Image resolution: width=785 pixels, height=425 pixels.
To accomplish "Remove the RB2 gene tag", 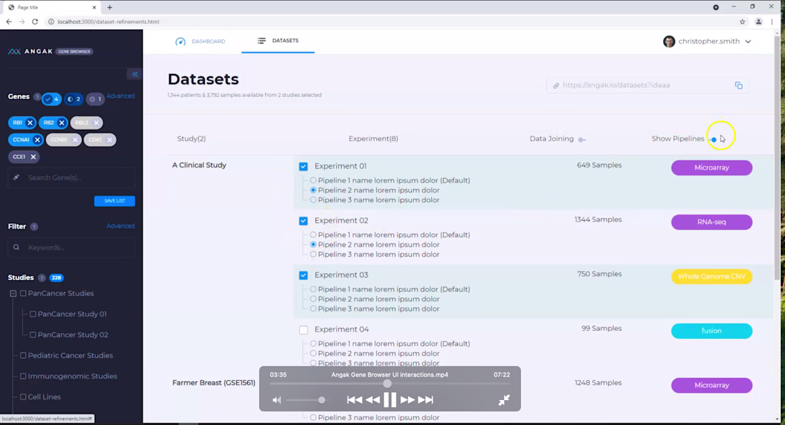I will [x=61, y=123].
